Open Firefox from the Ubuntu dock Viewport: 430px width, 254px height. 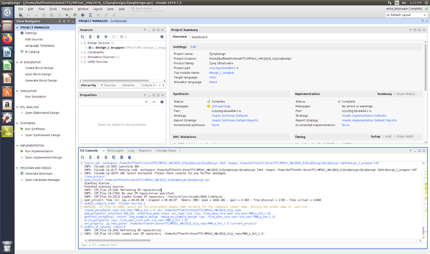(x=7, y=38)
